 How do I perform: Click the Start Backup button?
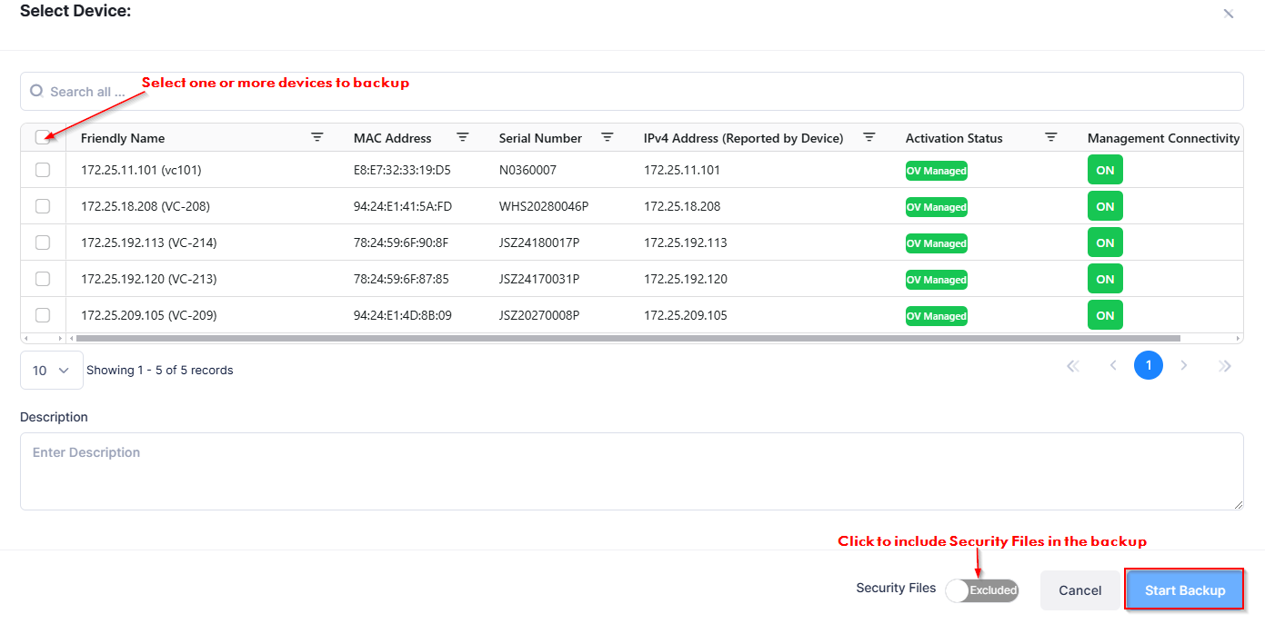(1184, 590)
